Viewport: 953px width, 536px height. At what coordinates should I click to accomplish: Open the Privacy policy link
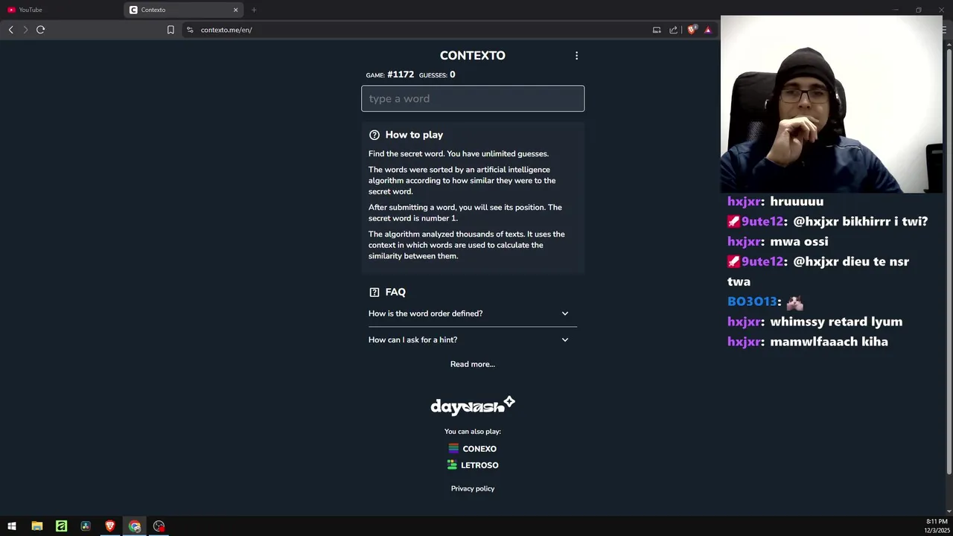(473, 488)
